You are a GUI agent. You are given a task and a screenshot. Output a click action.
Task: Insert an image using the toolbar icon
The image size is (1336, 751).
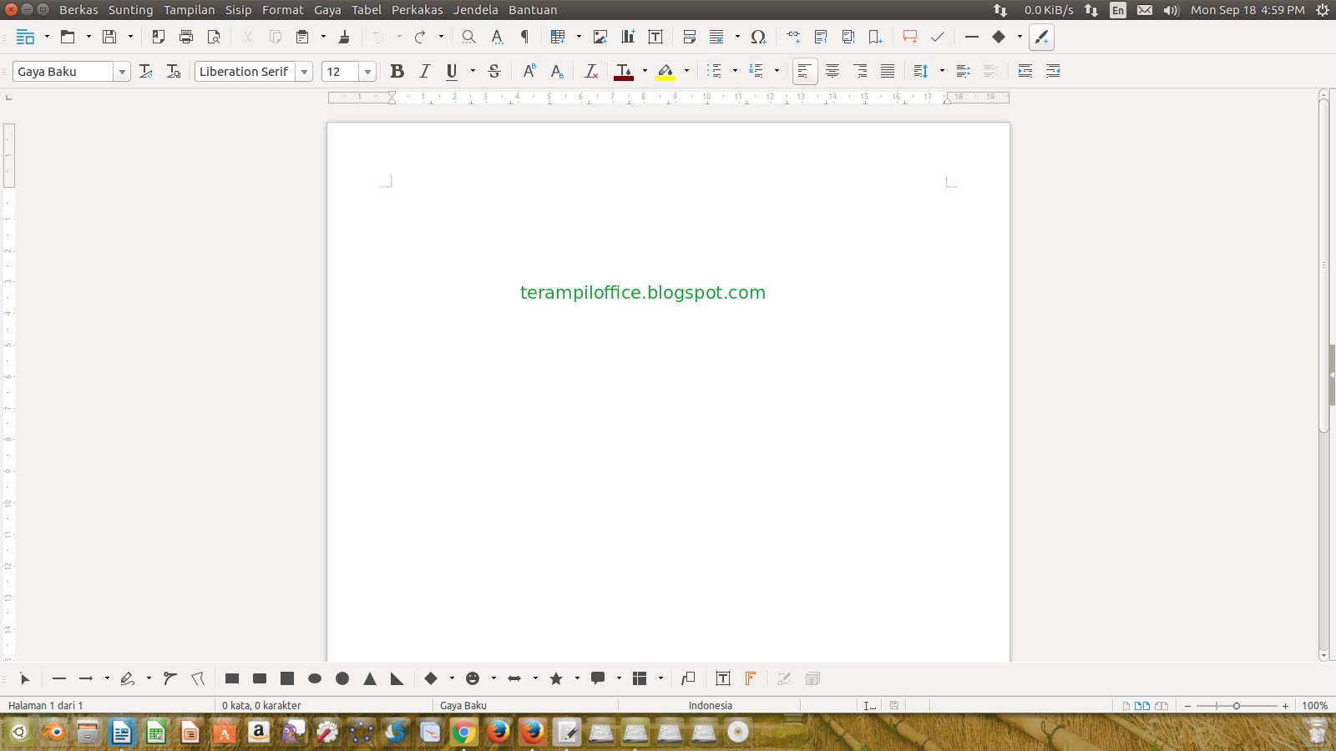pyautogui.click(x=600, y=37)
